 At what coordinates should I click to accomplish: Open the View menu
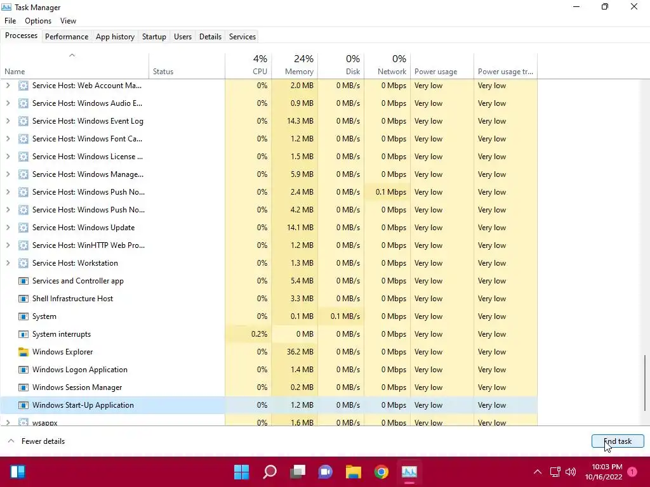68,21
